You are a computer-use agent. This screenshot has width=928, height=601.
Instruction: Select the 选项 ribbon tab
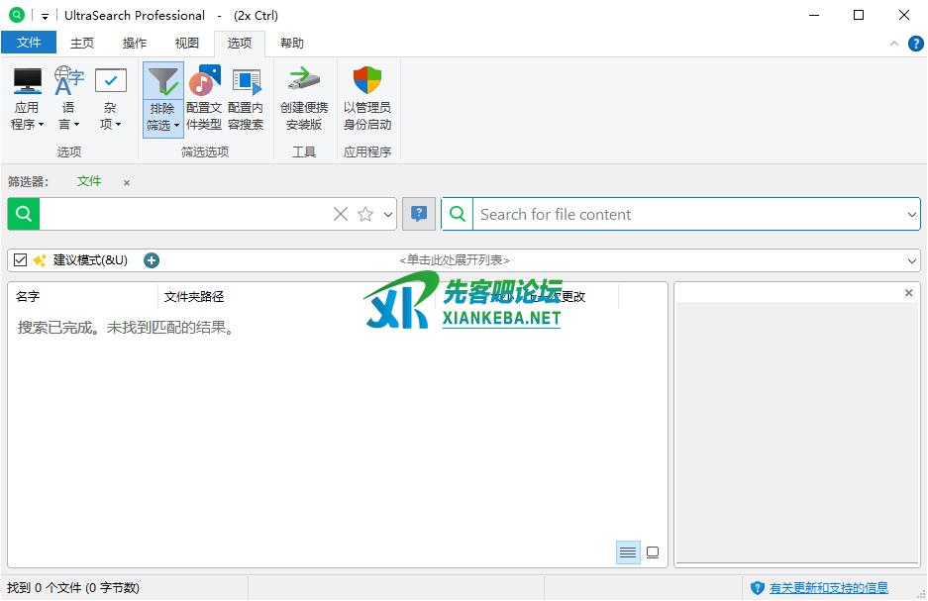pos(239,44)
